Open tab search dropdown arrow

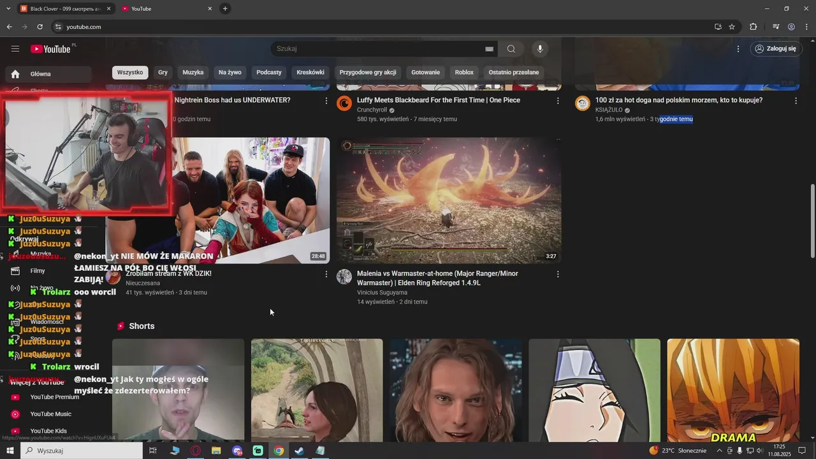click(8, 9)
